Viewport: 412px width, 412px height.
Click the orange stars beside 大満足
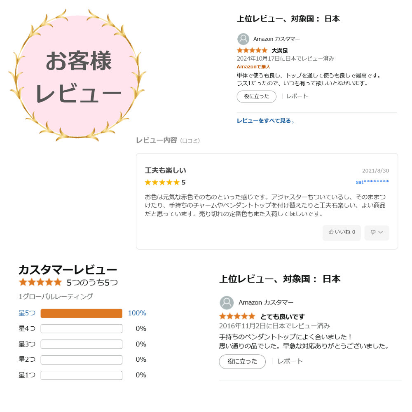coord(252,50)
